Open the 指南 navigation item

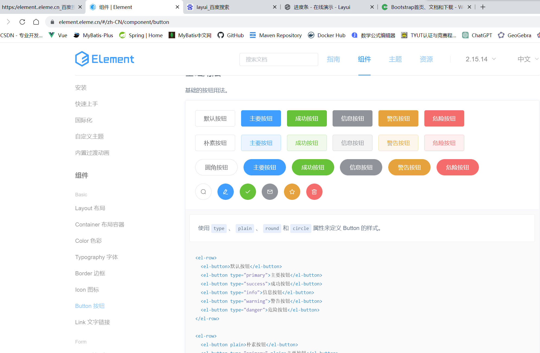click(x=333, y=59)
